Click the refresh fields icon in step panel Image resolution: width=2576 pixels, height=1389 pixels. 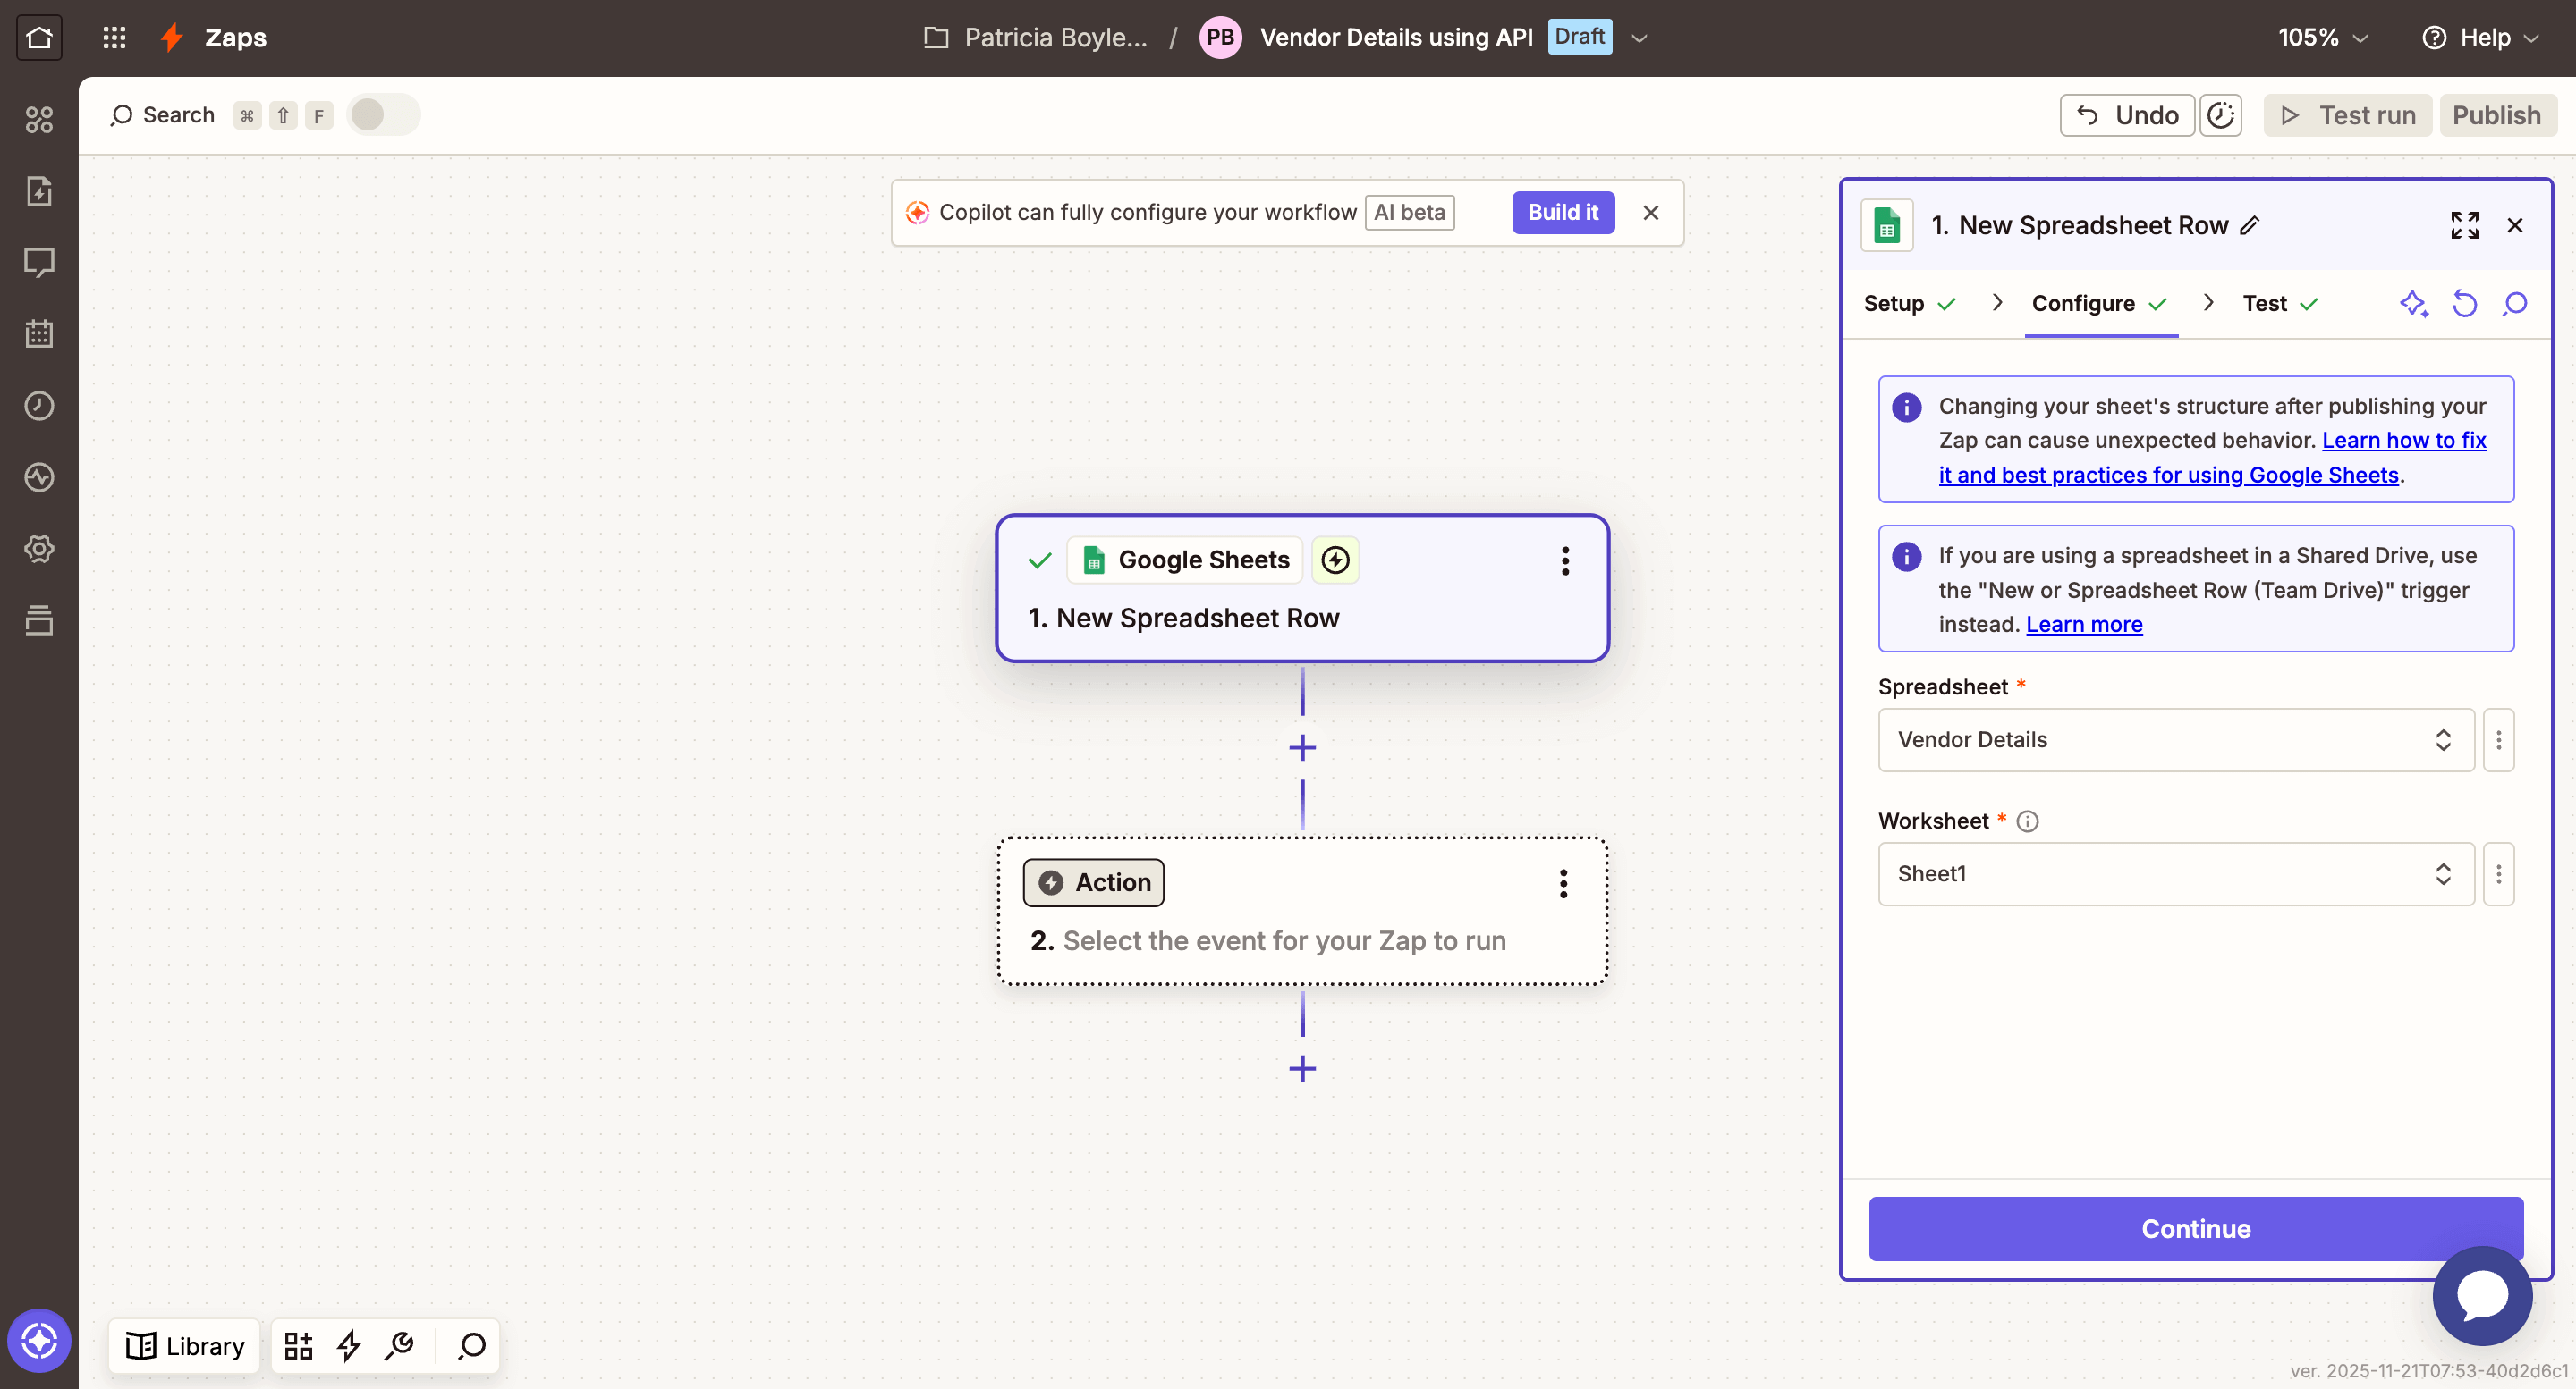(2465, 304)
